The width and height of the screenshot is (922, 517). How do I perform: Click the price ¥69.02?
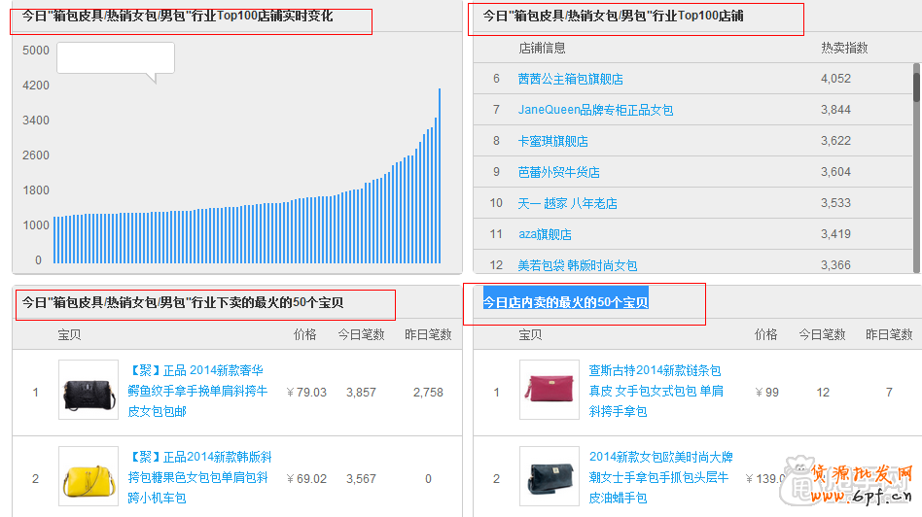pos(306,479)
